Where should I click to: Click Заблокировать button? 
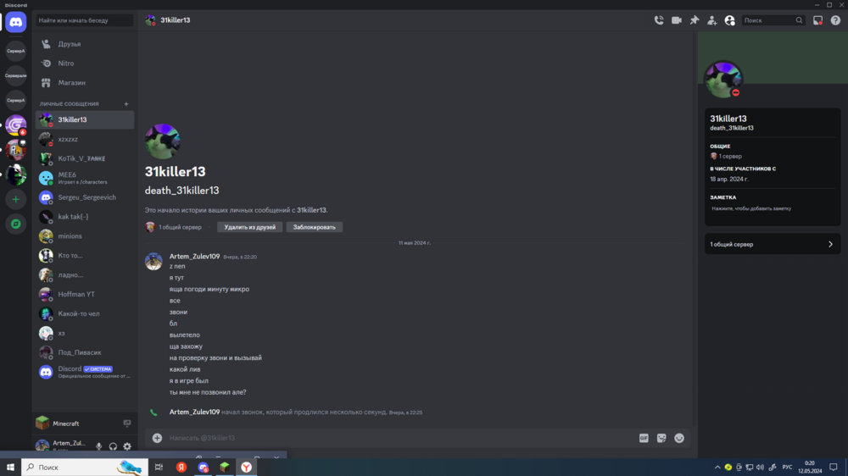tap(315, 228)
